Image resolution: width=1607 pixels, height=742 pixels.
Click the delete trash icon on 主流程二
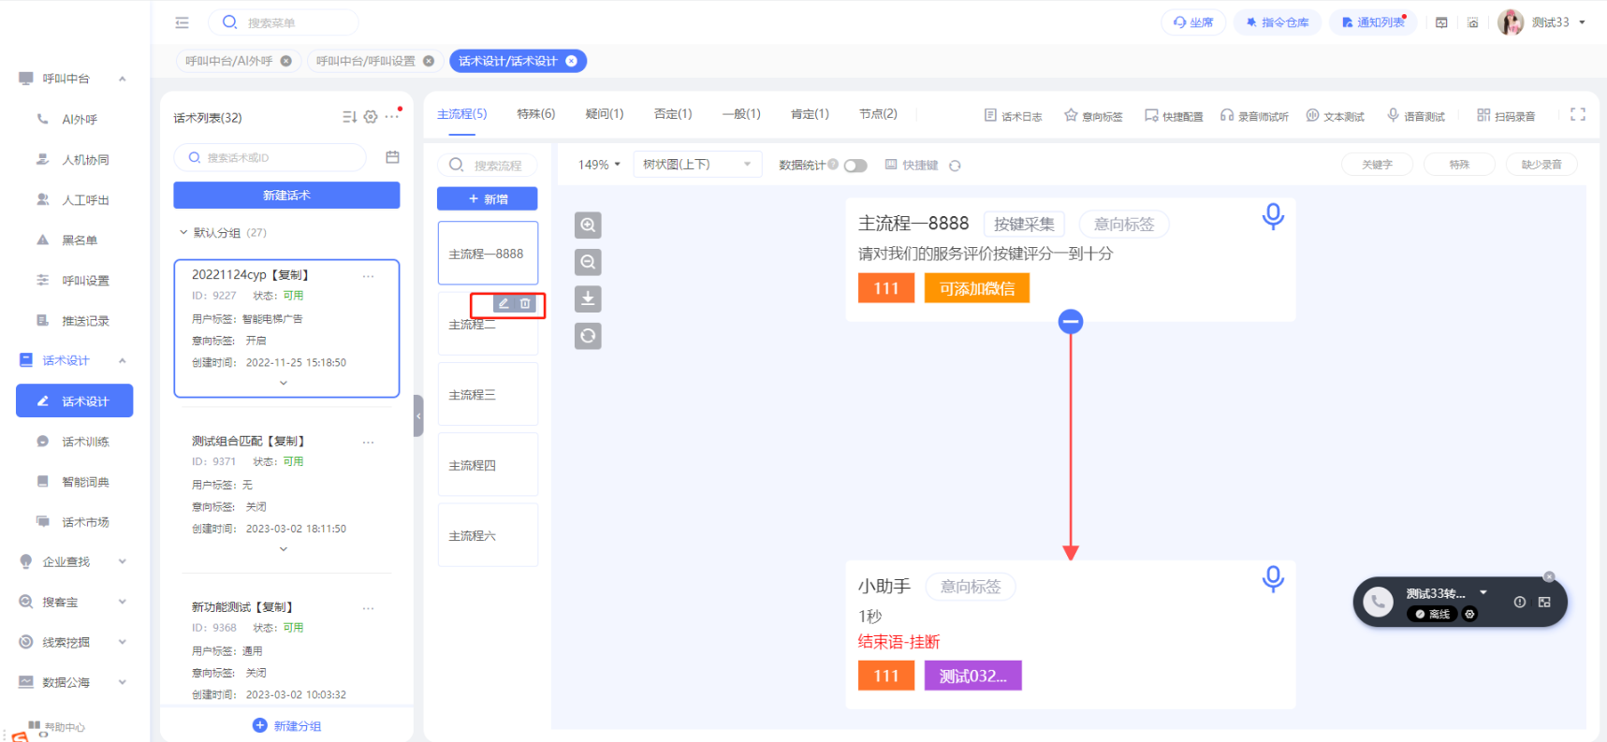pos(525,304)
